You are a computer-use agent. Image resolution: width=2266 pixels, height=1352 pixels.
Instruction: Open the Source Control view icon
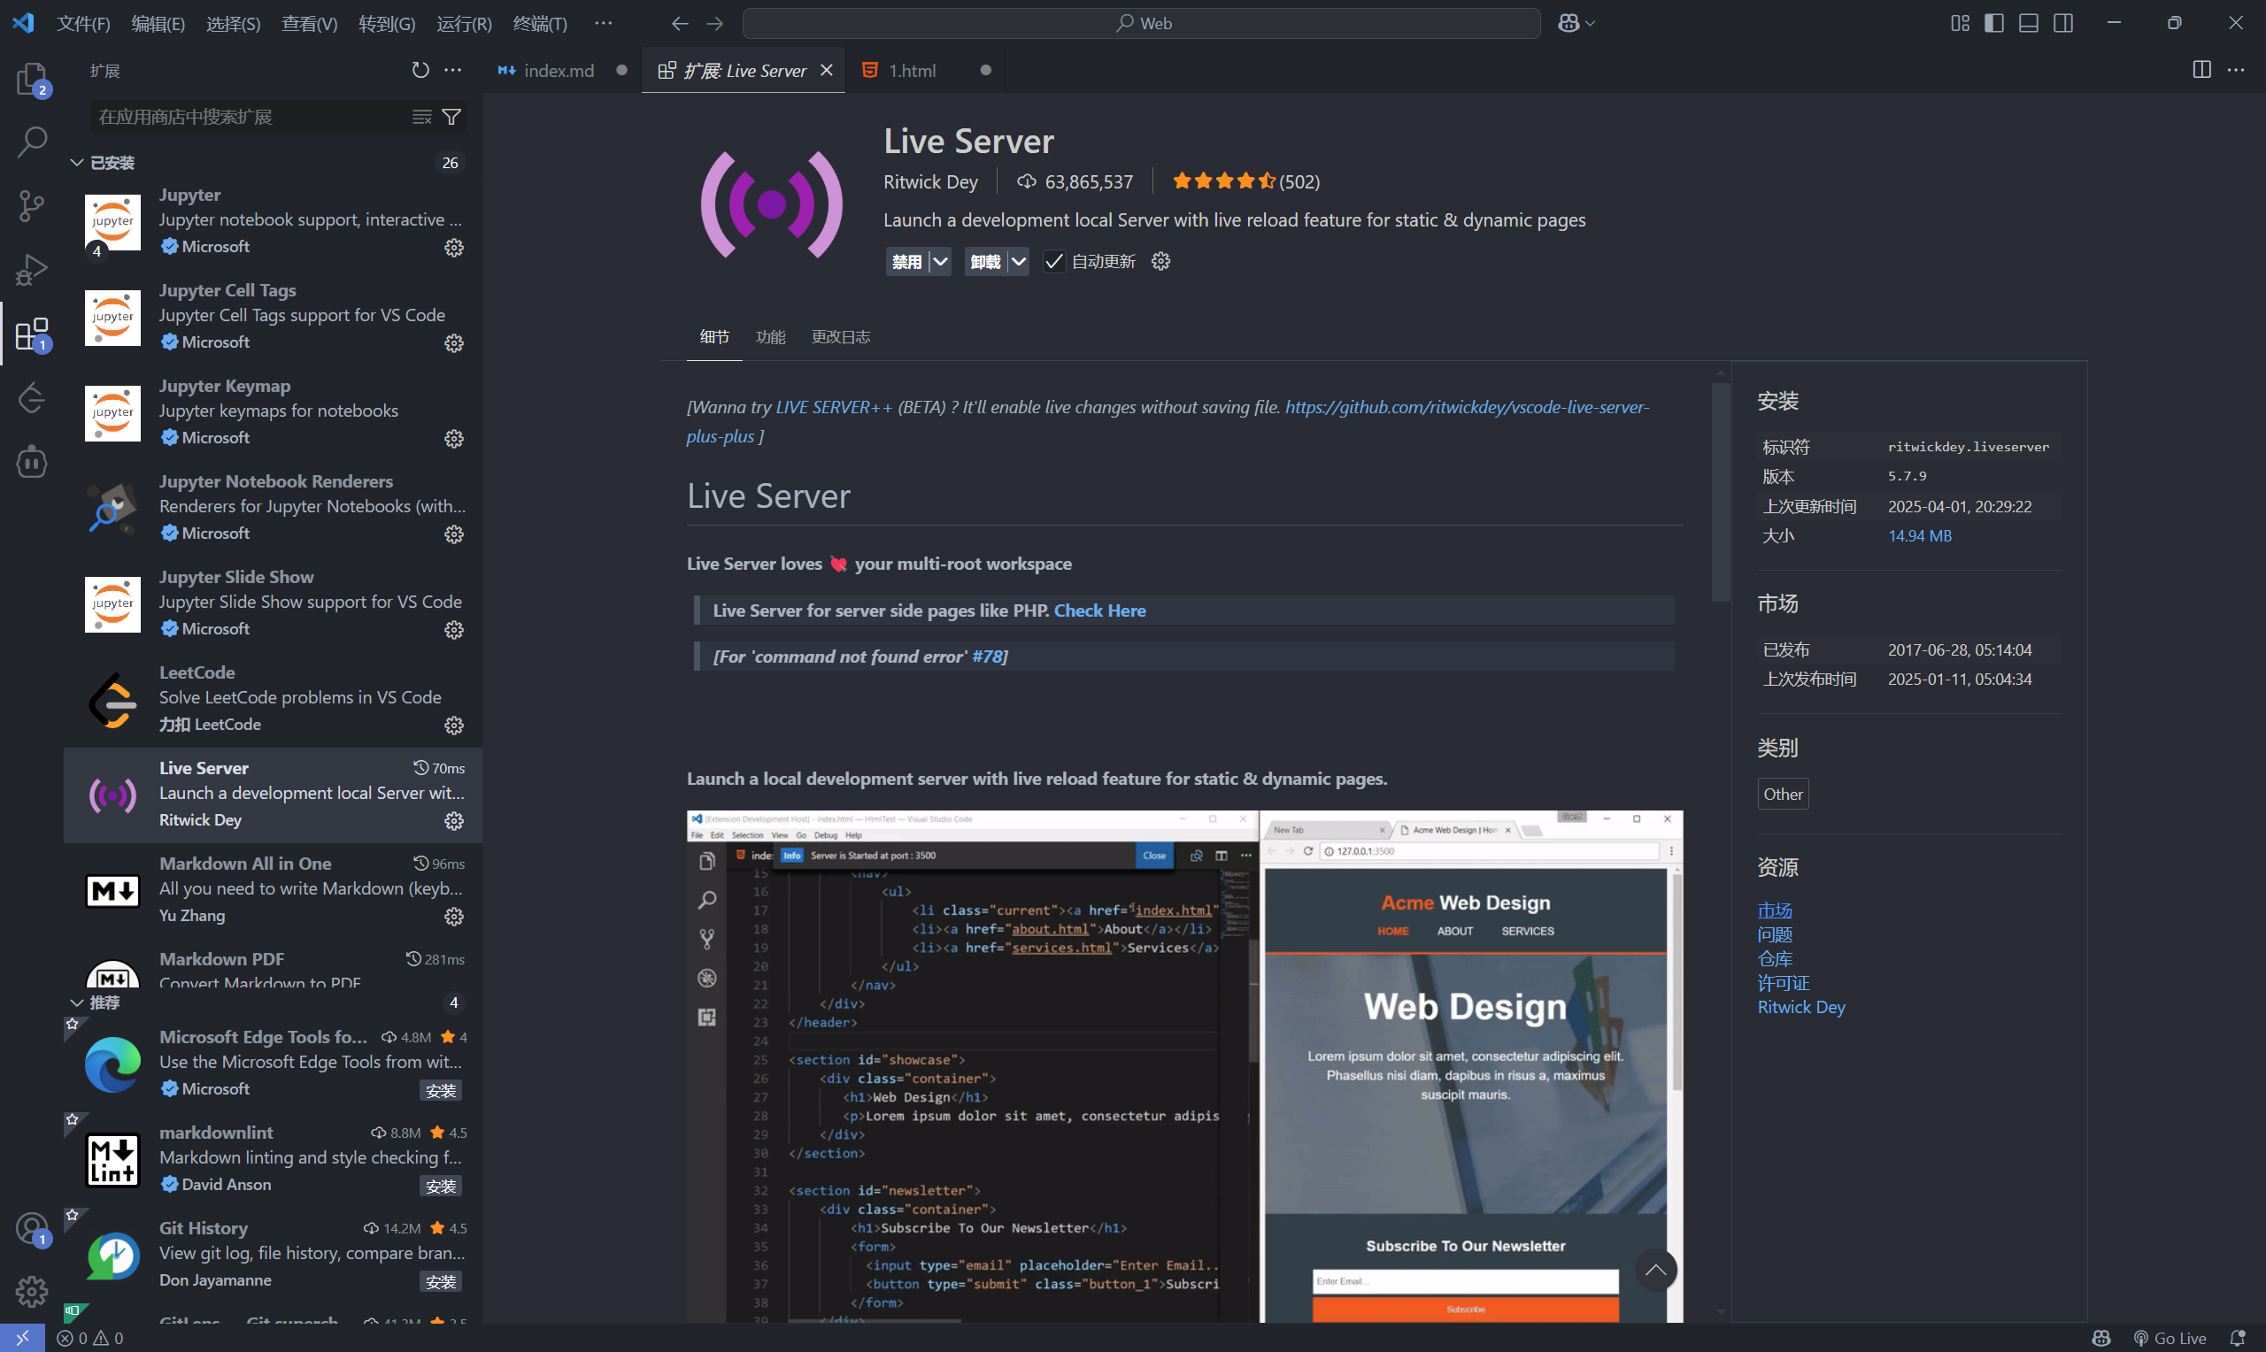[x=32, y=206]
